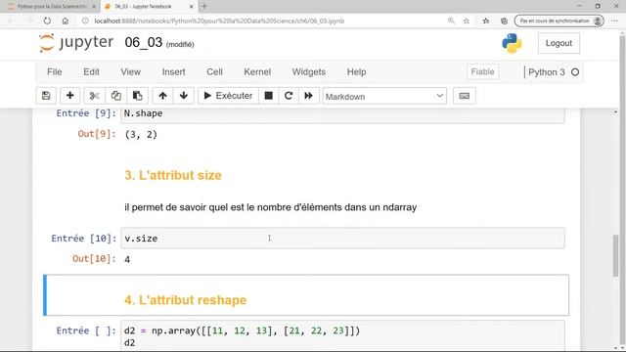
Task: Open the command palette keyboard icon
Action: click(x=465, y=96)
